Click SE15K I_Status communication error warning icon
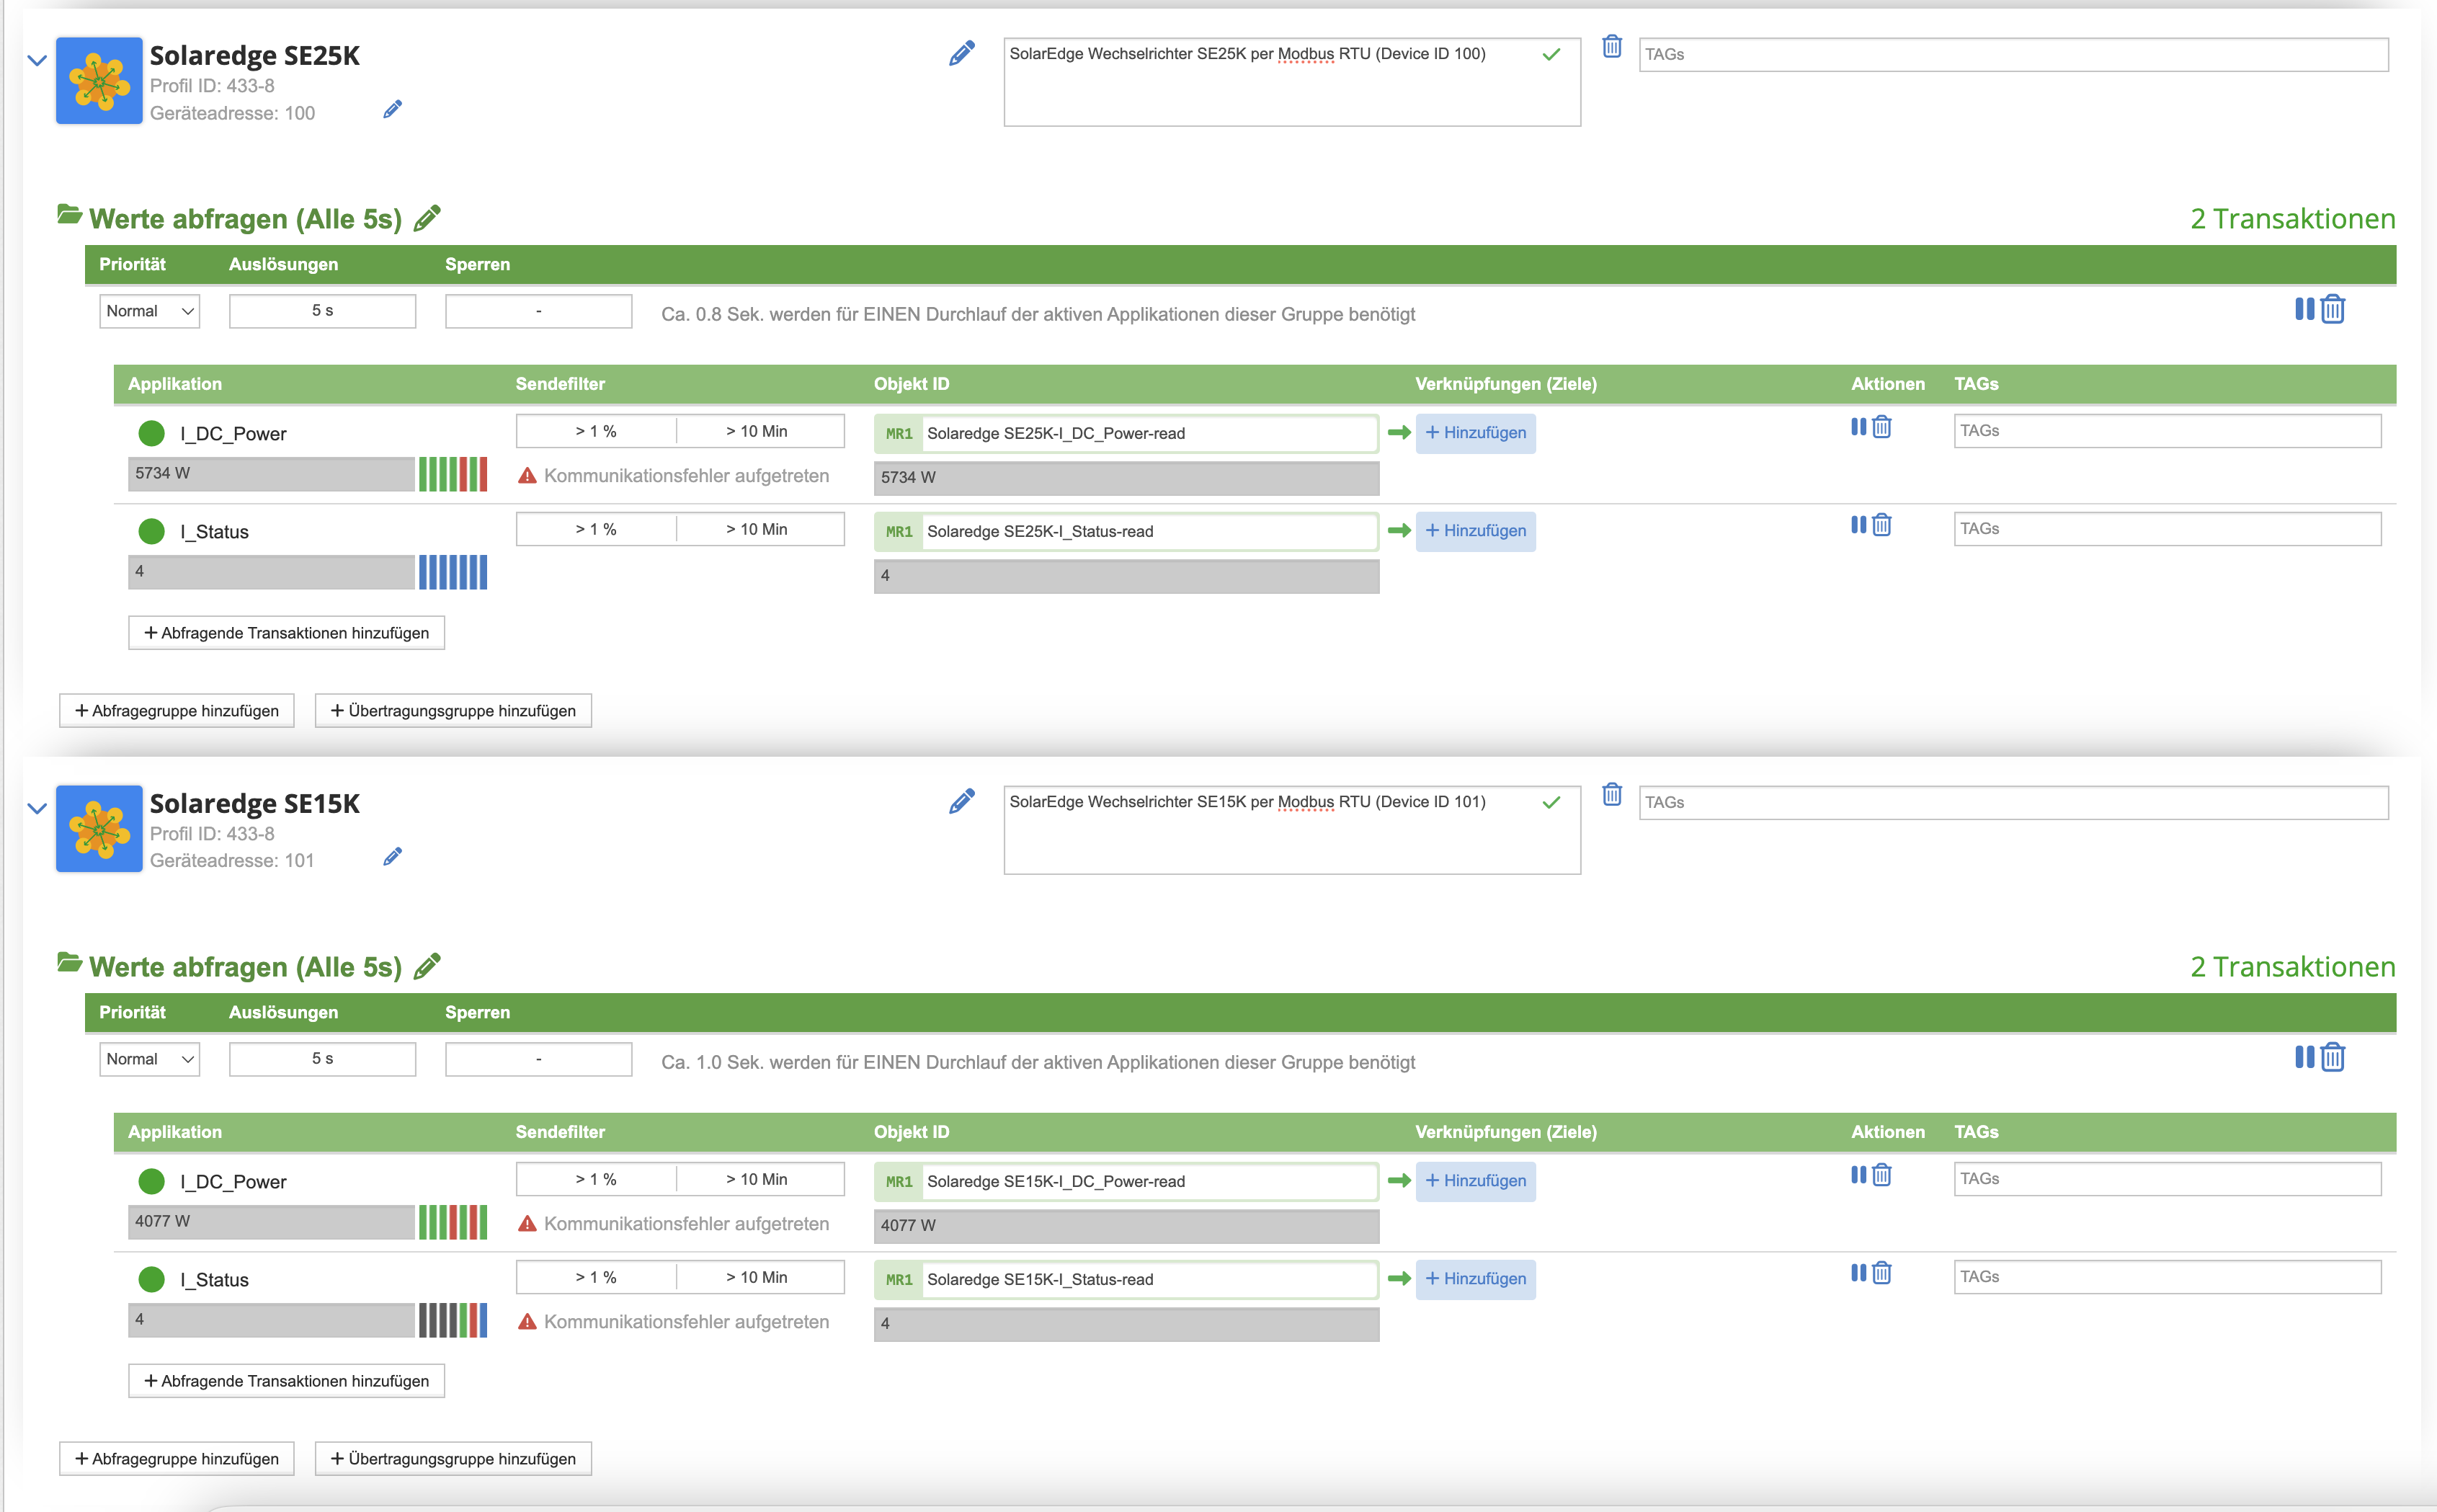Image resolution: width=2437 pixels, height=1512 pixels. [x=527, y=1321]
